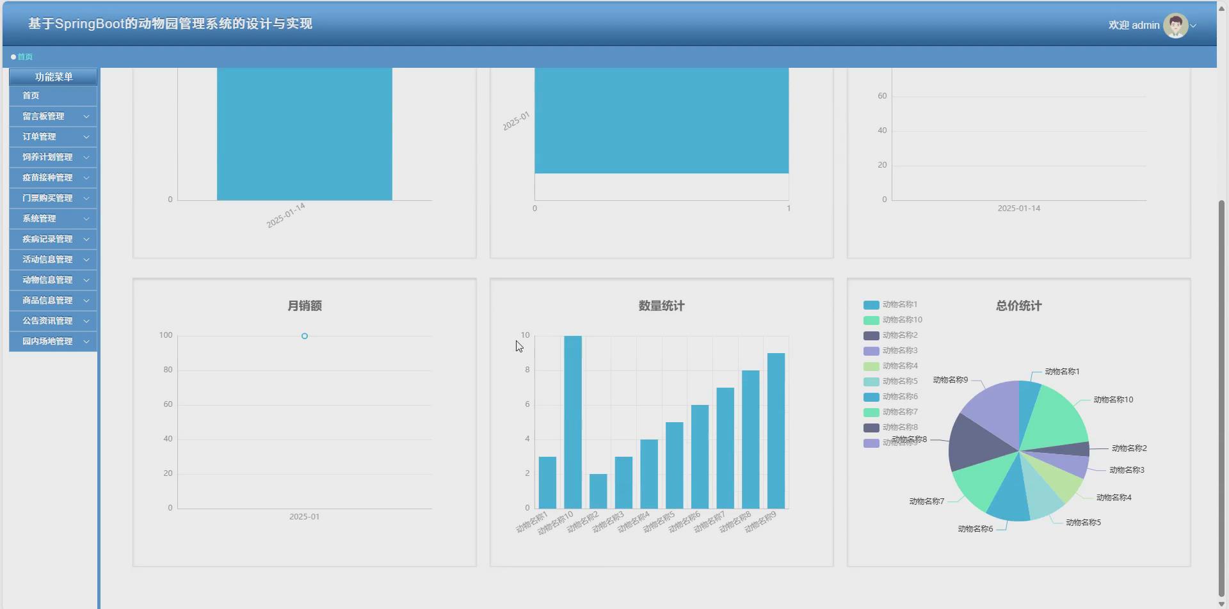Go to 首页 via the breadcrumb link
Viewport: 1229px width, 609px height.
coord(25,57)
